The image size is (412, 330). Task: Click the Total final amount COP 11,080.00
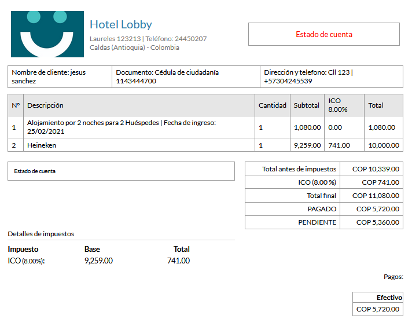(x=376, y=196)
